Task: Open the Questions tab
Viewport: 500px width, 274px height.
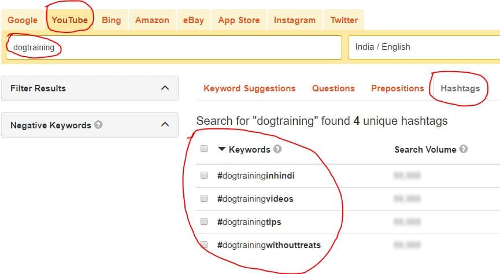Action: [333, 88]
